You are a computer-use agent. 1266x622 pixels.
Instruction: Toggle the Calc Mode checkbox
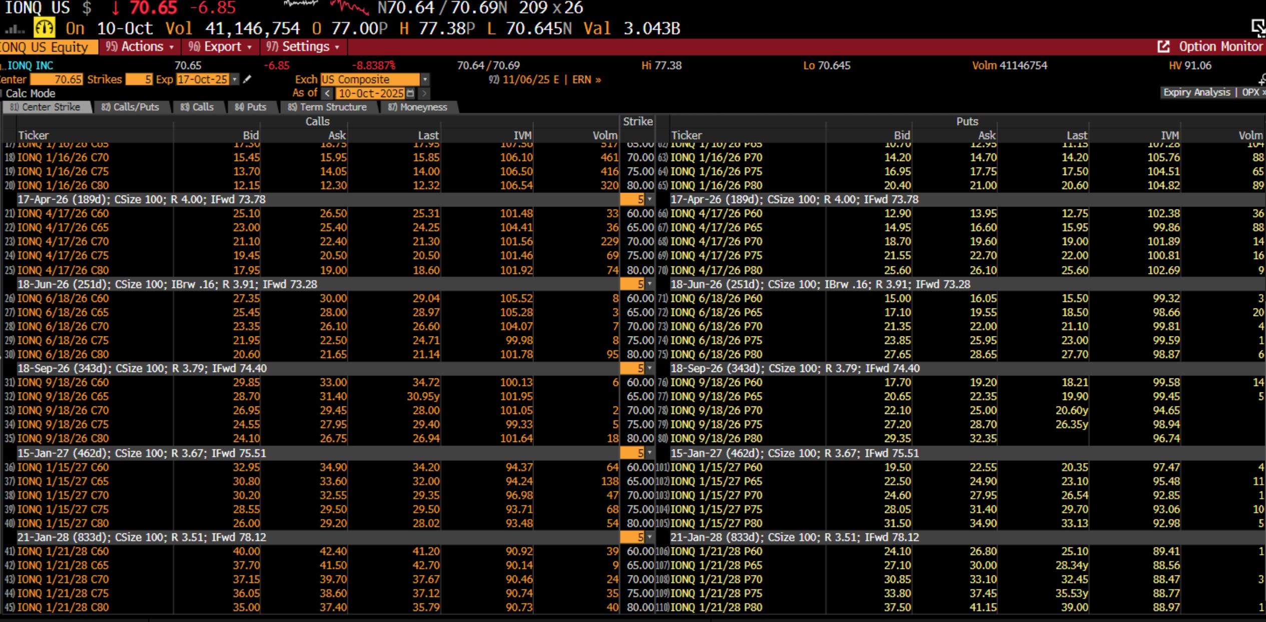pyautogui.click(x=2, y=93)
